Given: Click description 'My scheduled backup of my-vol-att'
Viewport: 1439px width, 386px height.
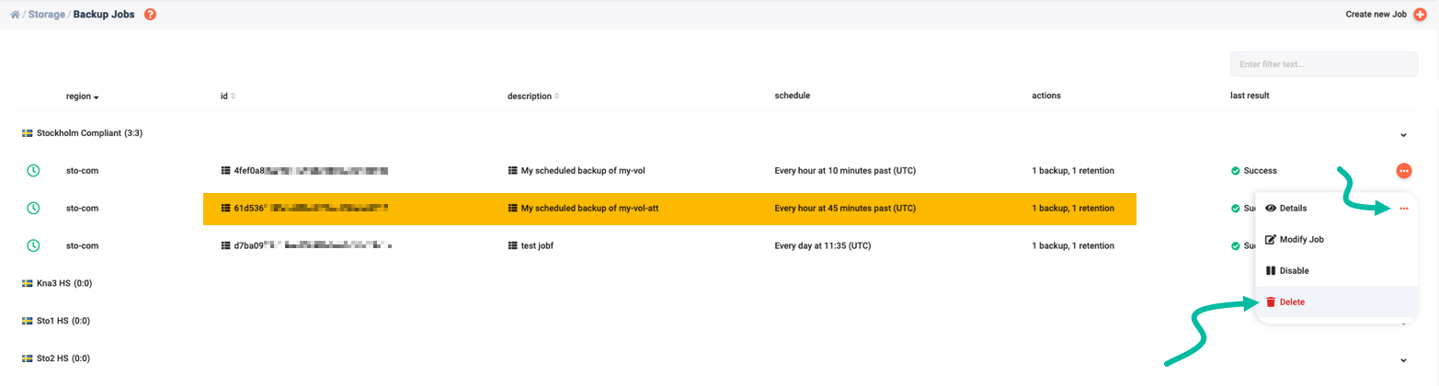Looking at the screenshot, I should click(589, 209).
